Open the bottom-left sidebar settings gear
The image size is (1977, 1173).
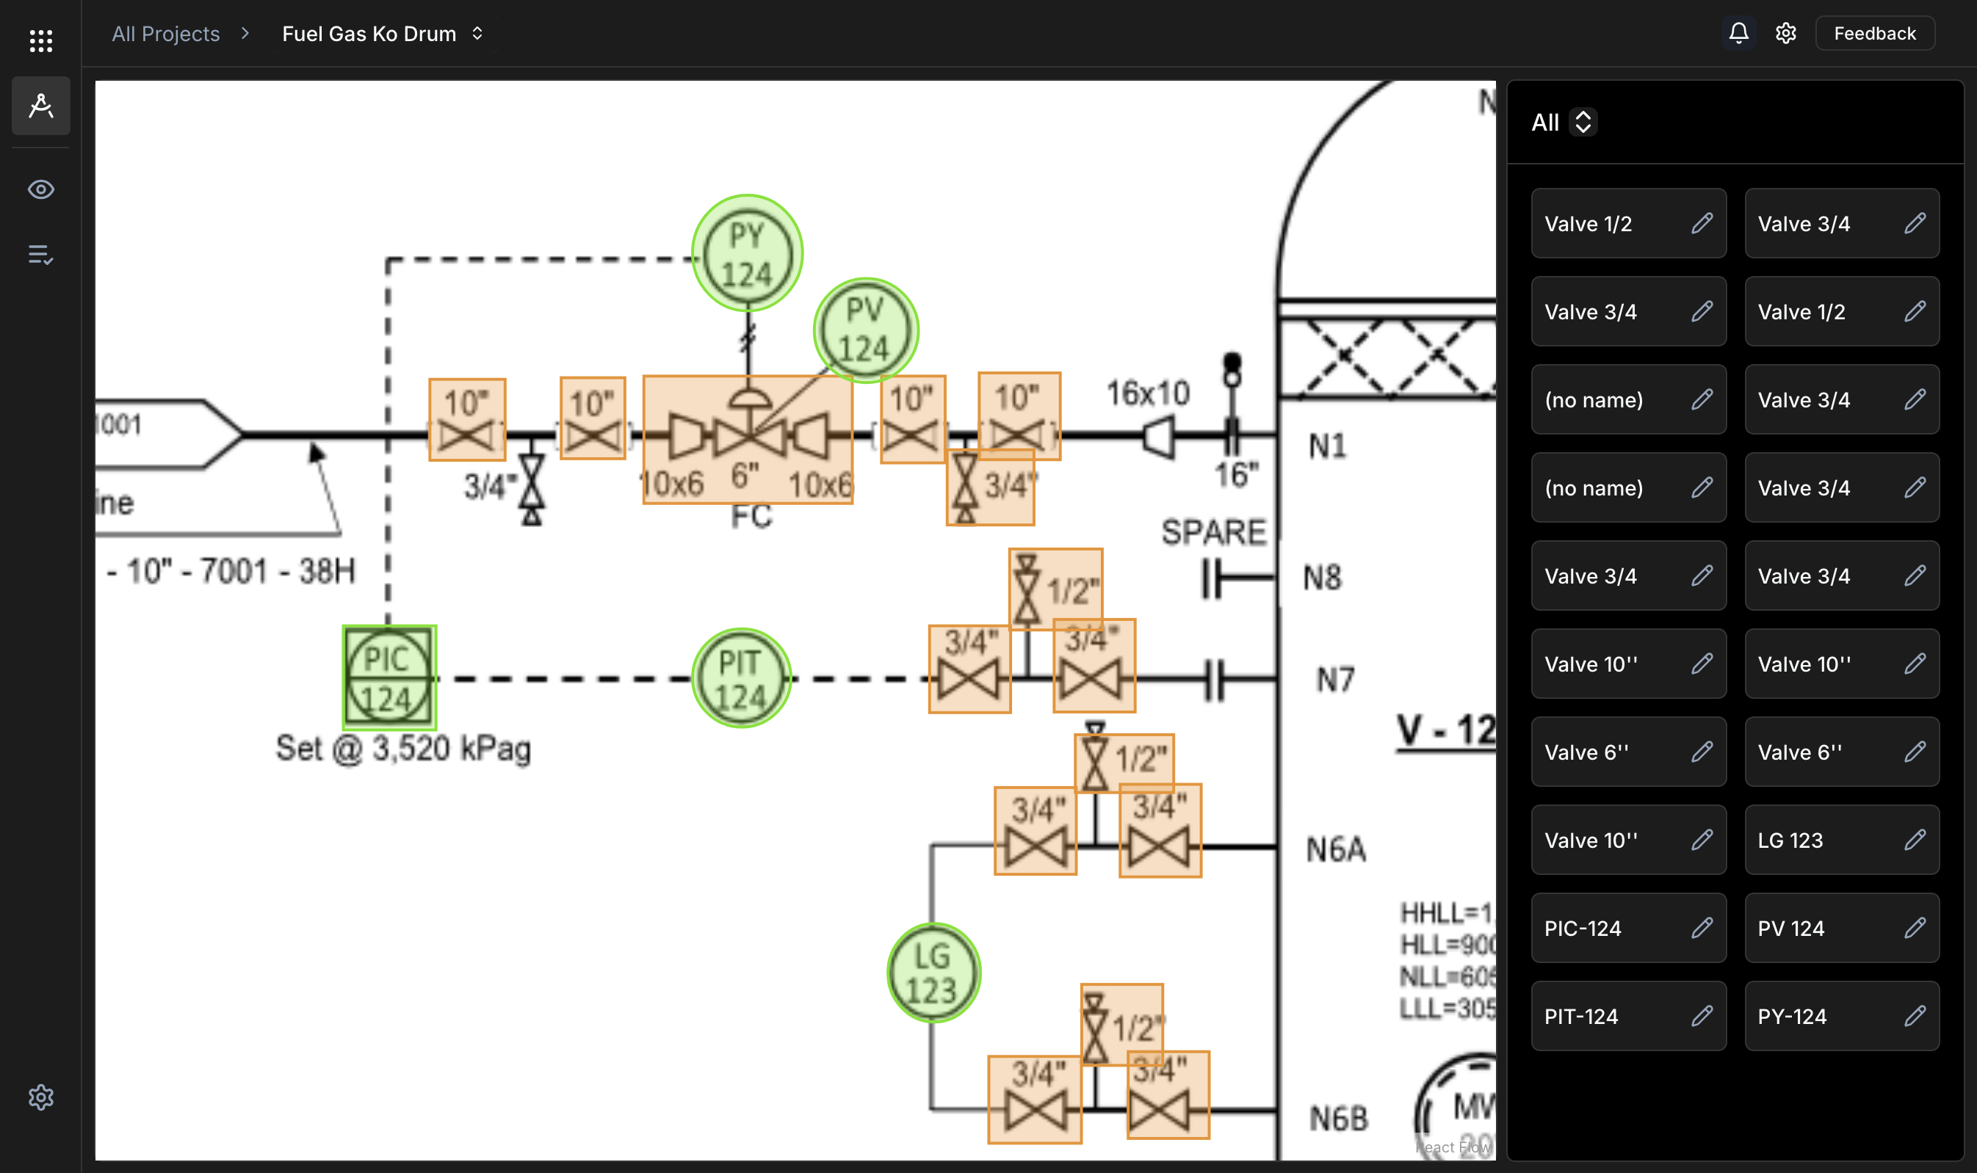40,1097
